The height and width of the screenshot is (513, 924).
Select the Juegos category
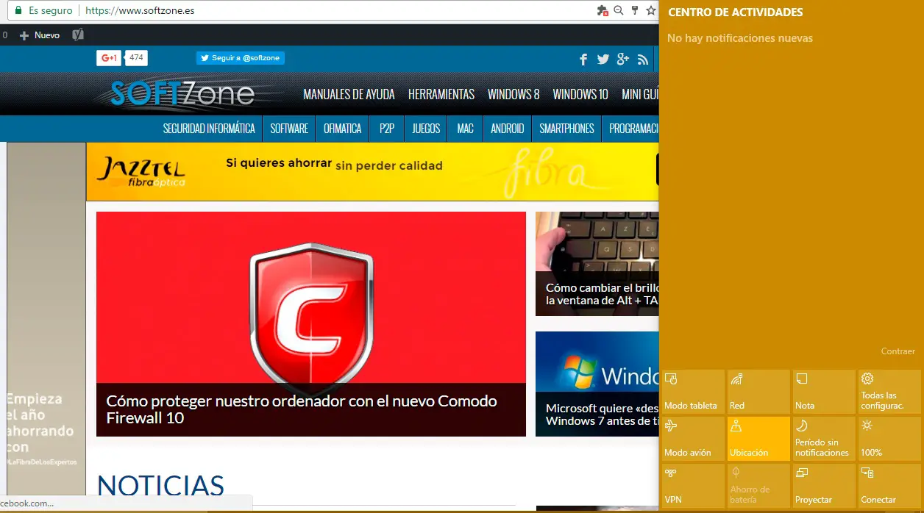[426, 129]
